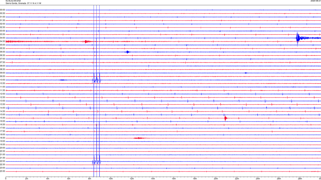
Task: Select the 13:30 time row label
Action: pos(3,104)
